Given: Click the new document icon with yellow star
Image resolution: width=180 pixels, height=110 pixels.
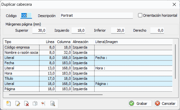Looking at the screenshot, I should [9, 103].
